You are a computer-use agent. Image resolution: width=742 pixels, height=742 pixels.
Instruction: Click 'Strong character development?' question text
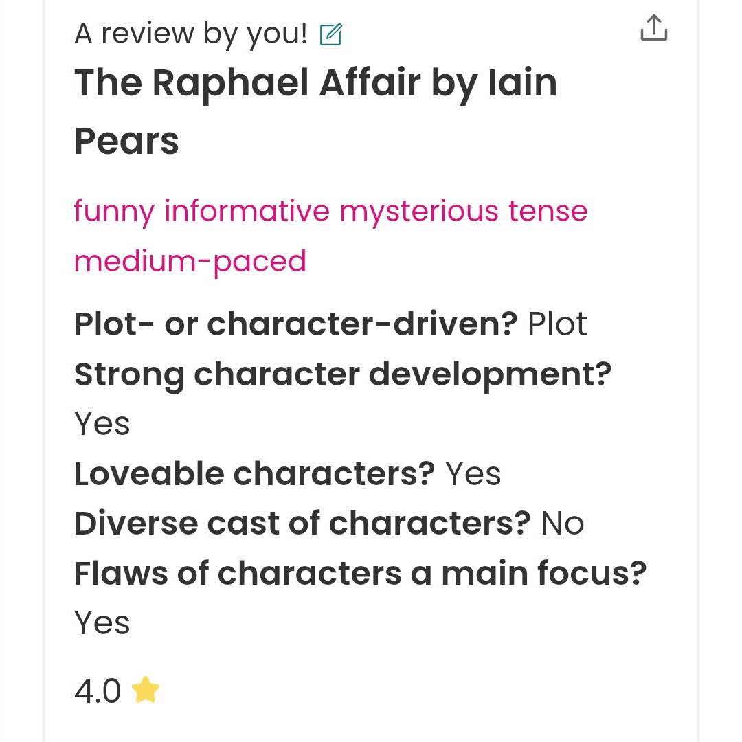343,375
